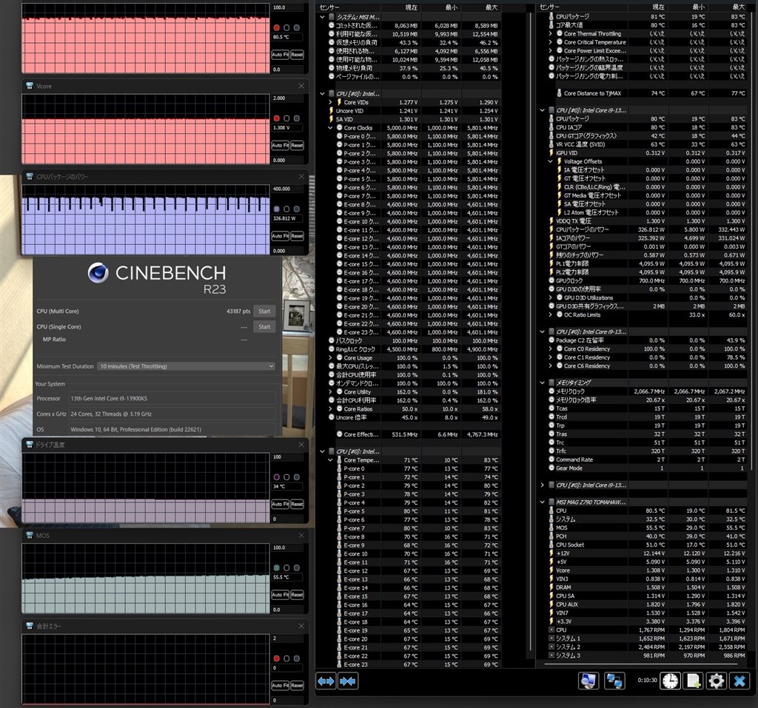This screenshot has height=708, width=758.
Task: Pick the red graph color in 合計エラー window
Action: point(277,658)
